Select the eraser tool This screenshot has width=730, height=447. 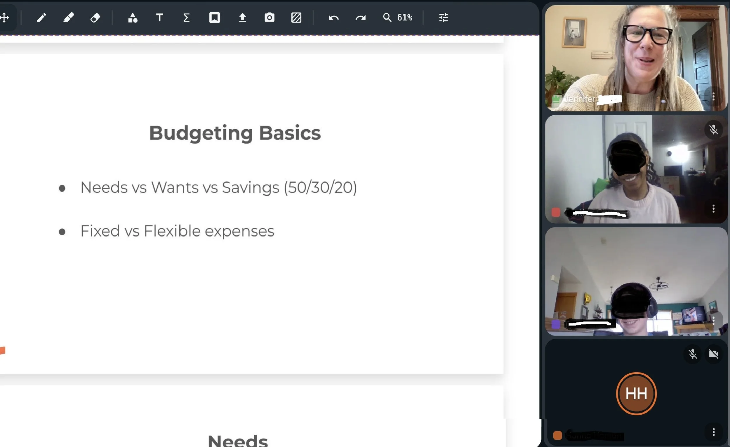tap(95, 18)
